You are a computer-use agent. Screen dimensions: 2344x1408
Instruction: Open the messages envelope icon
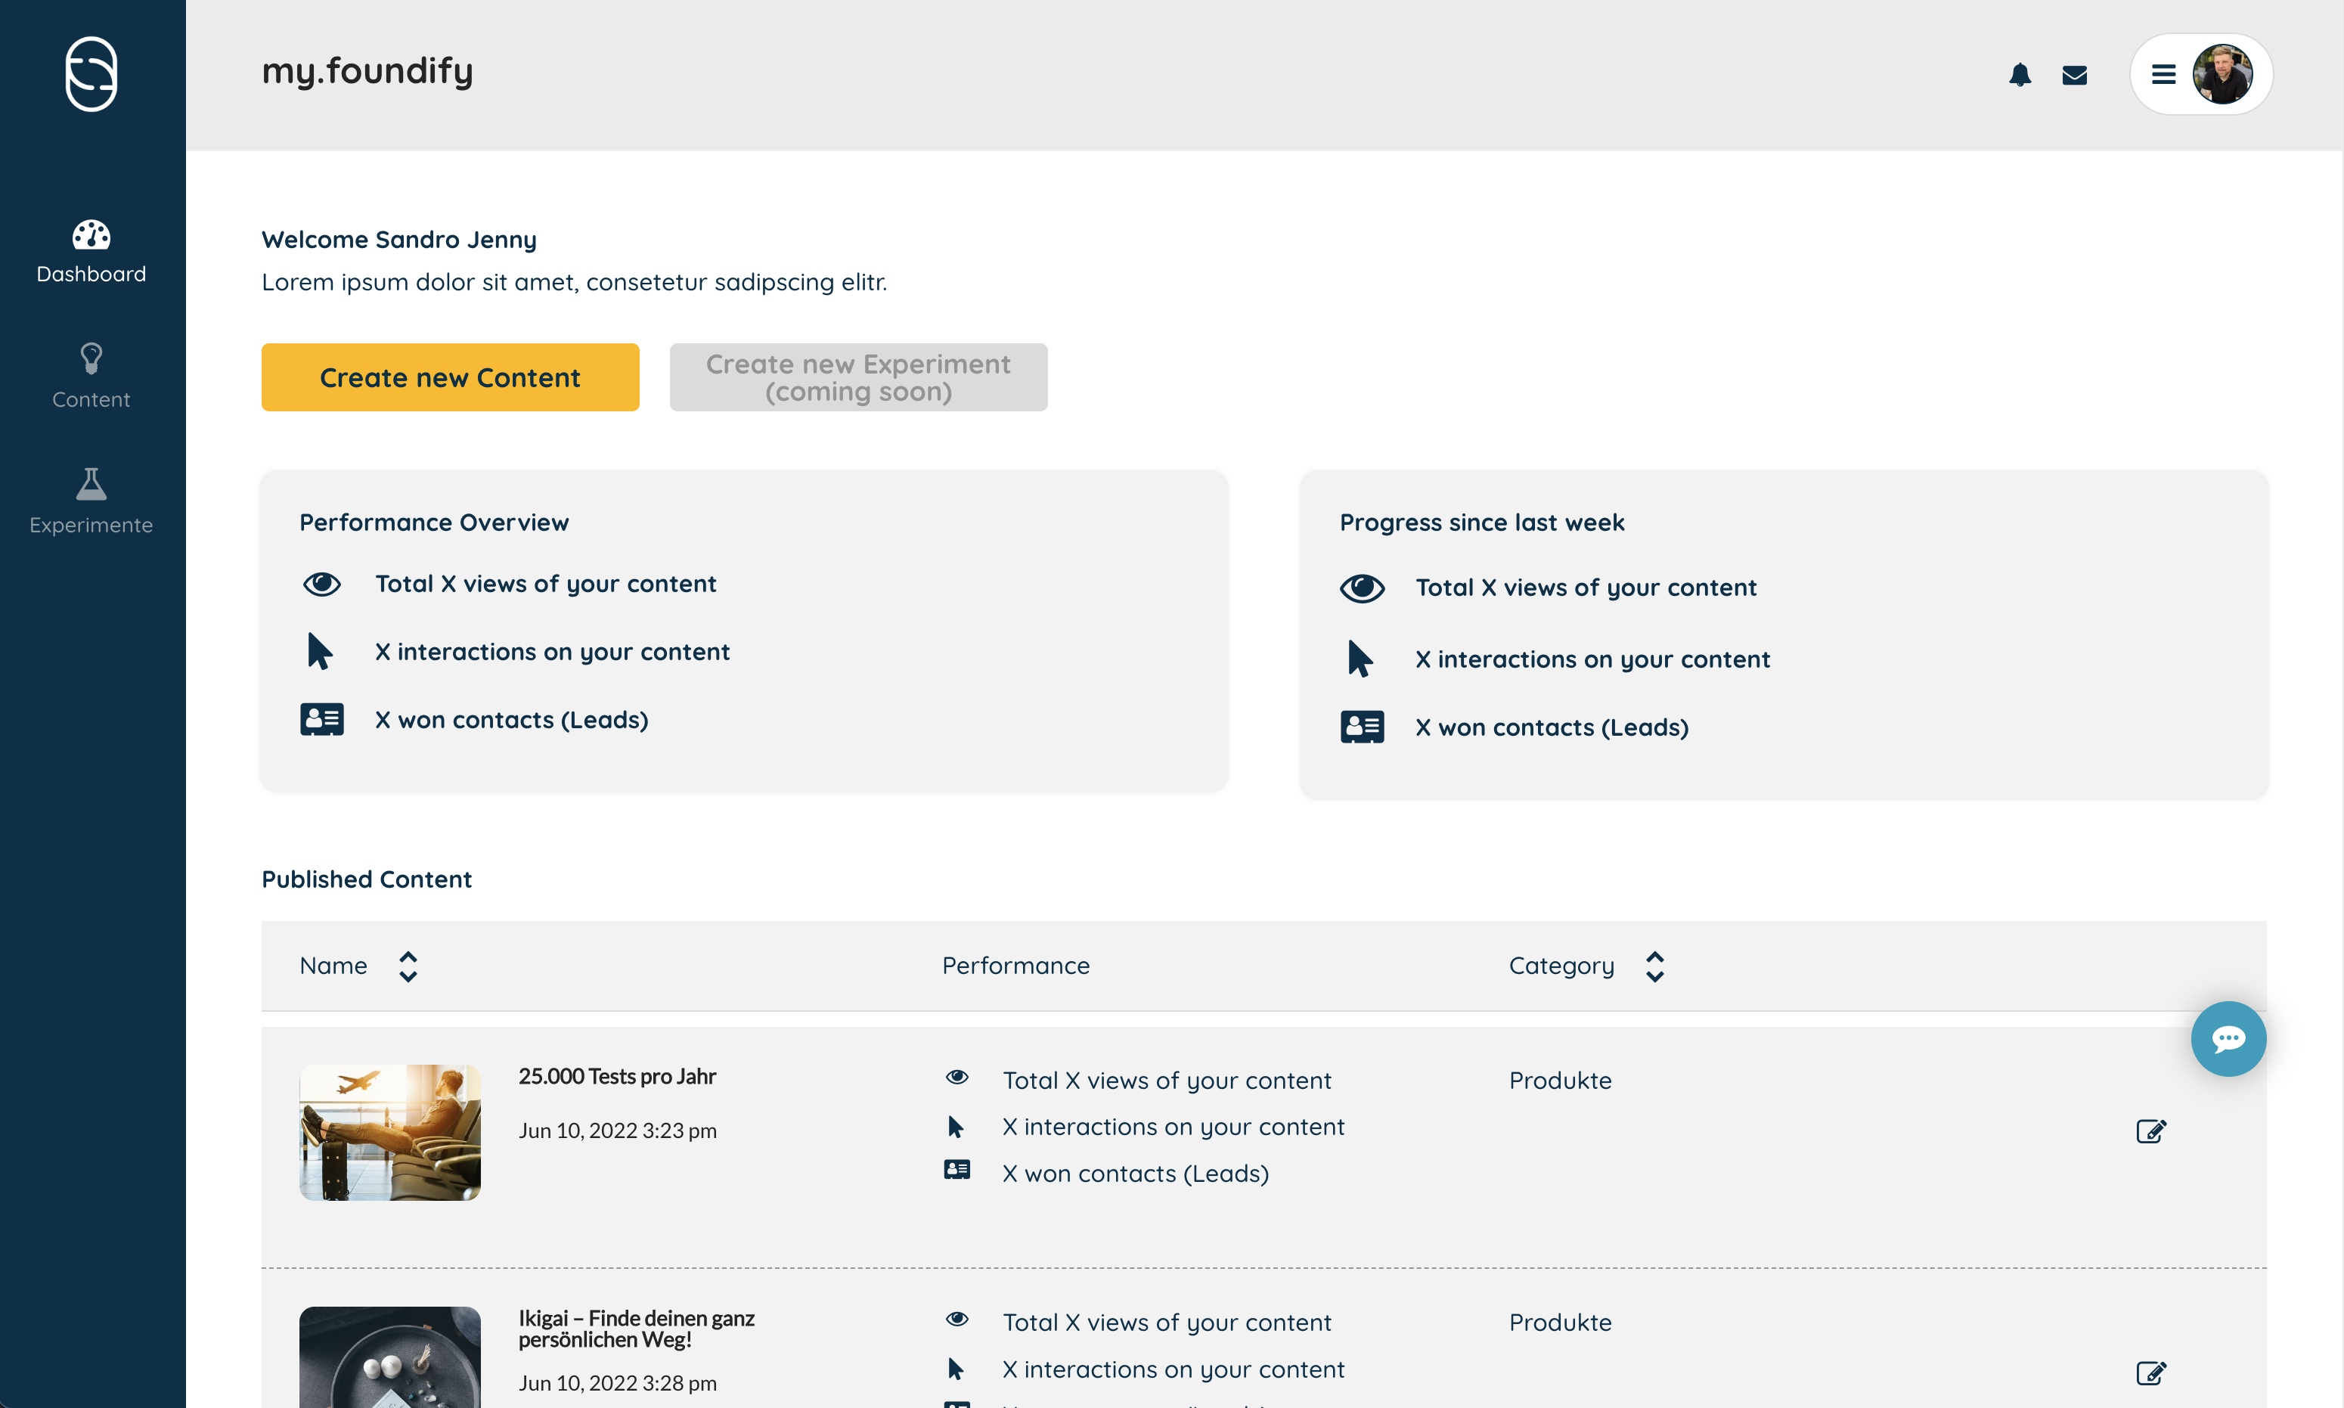2076,75
